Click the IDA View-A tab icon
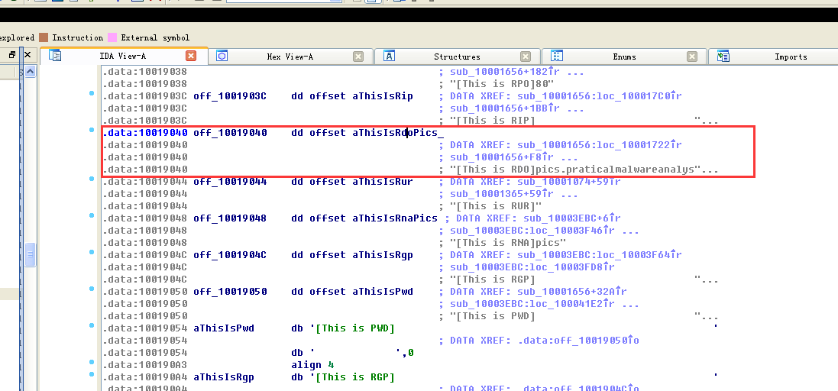This screenshot has width=838, height=391. [x=55, y=56]
